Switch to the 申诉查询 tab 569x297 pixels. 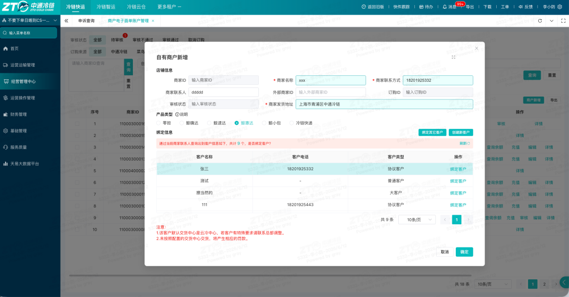click(86, 21)
